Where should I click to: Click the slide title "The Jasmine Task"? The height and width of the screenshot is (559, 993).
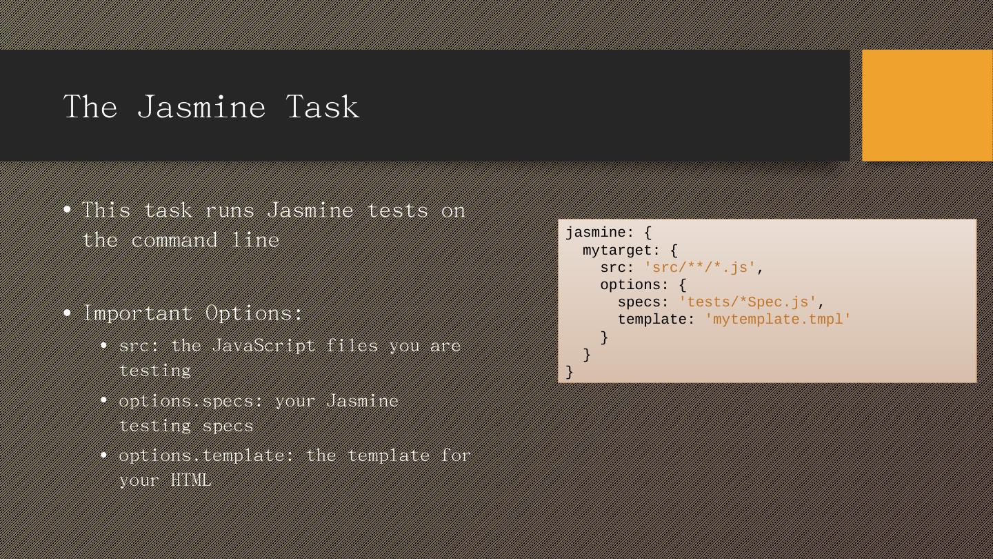tap(211, 107)
